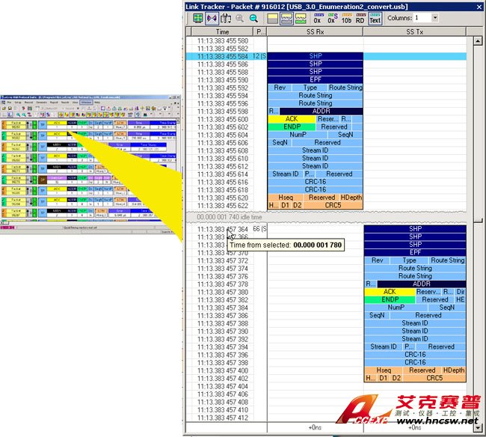The image size is (486, 437).
Task: Click the Time column header
Action: coord(222,32)
